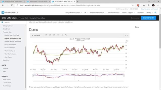161x90 pixels.
Task: Open the Bullet Graph topic
Action: coord(7,79)
